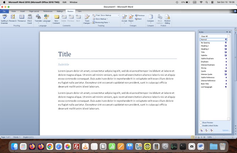Viewport: 237px width, 153px height.
Task: Run Spelling & Grammar check
Action: [4, 19]
